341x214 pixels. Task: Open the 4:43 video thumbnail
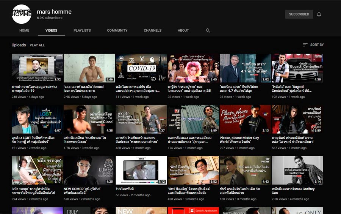pyautogui.click(x=245, y=170)
